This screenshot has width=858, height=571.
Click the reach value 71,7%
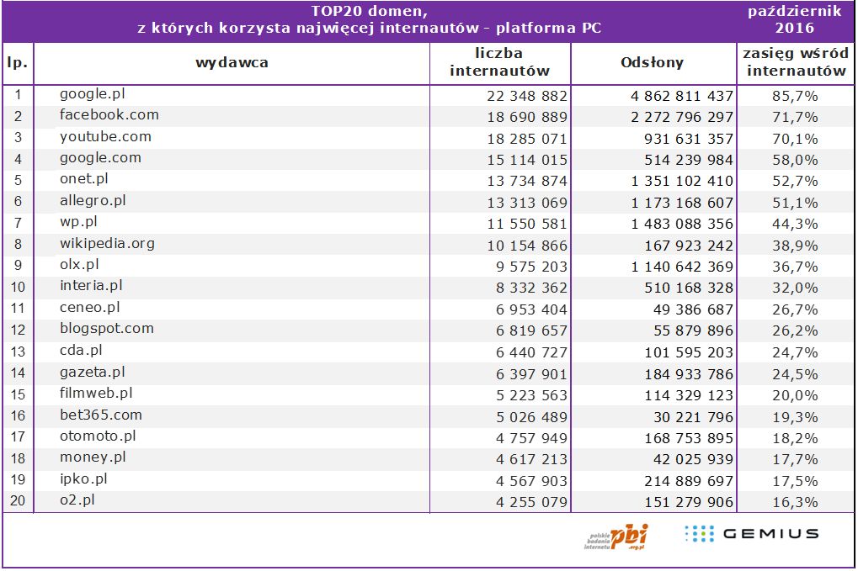(795, 118)
